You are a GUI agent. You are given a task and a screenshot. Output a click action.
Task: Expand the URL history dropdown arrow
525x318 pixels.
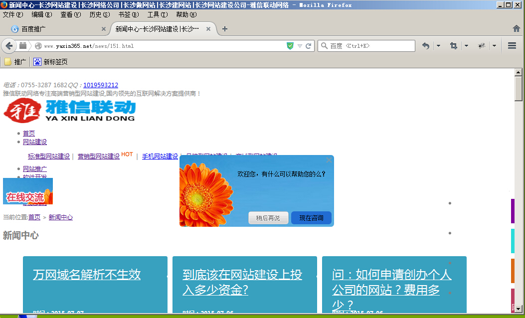(x=300, y=46)
